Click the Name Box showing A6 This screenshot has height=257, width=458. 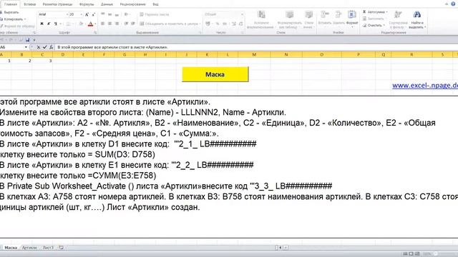point(11,47)
